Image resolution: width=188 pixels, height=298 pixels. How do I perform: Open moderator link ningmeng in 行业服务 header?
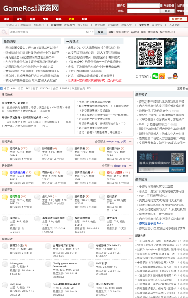(120, 166)
